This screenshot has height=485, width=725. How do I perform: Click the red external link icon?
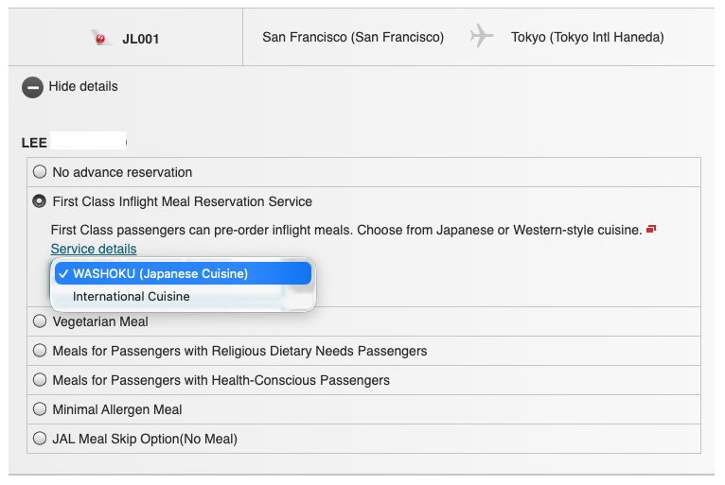coord(651,230)
